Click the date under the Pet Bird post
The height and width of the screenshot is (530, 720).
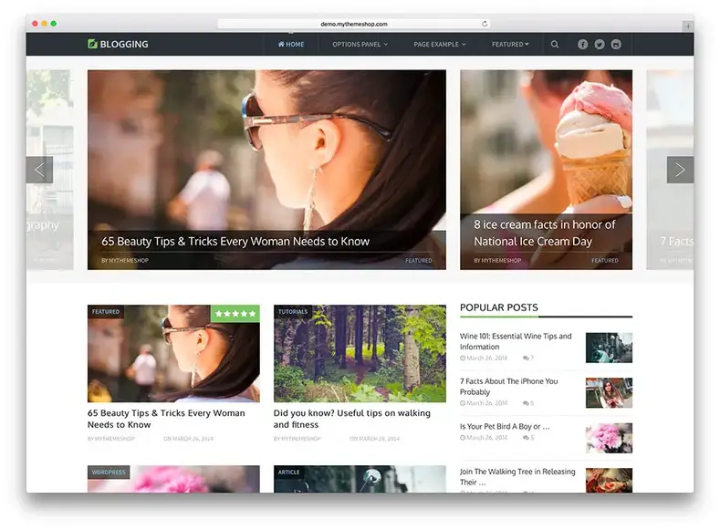pyautogui.click(x=484, y=438)
